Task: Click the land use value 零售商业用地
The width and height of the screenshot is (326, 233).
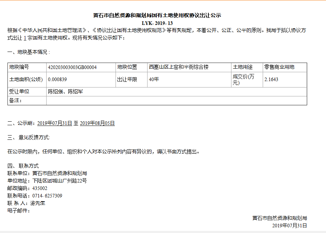Action: click(279, 67)
